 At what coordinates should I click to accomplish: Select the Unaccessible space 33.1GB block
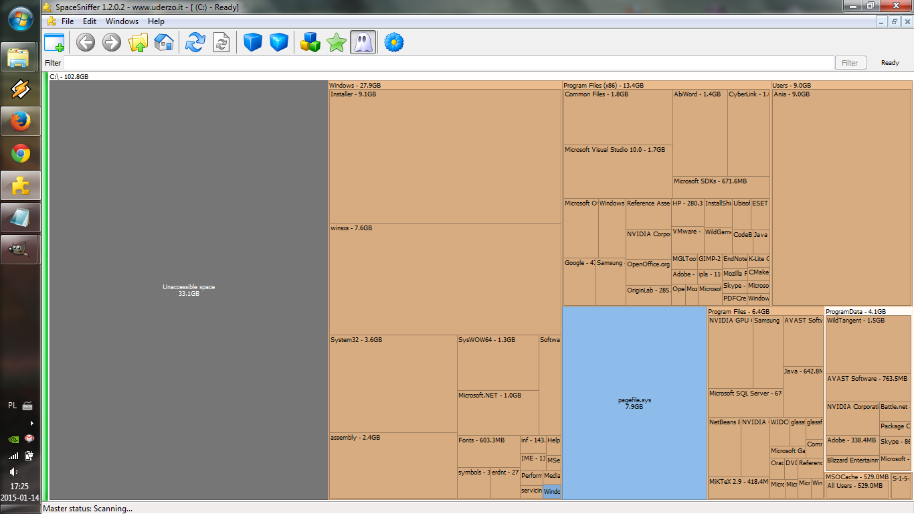pos(189,290)
